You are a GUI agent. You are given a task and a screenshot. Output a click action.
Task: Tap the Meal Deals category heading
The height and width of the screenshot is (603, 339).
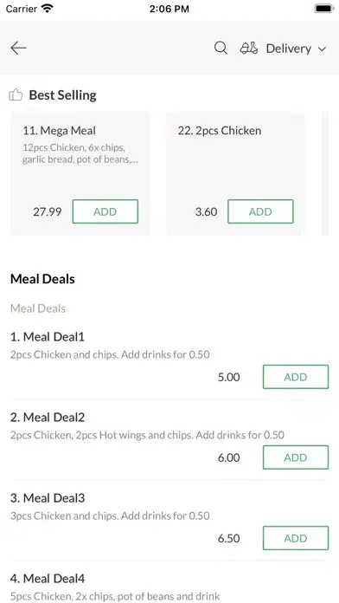point(42,279)
